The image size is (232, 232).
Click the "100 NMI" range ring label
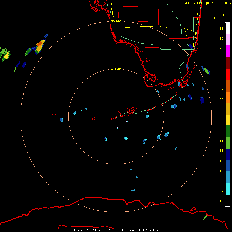[116, 21]
